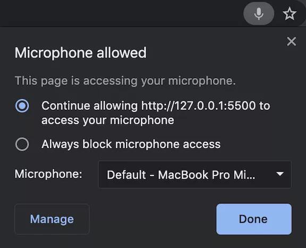Bookmark this page with the star icon
This screenshot has width=306, height=248.
tap(290, 14)
